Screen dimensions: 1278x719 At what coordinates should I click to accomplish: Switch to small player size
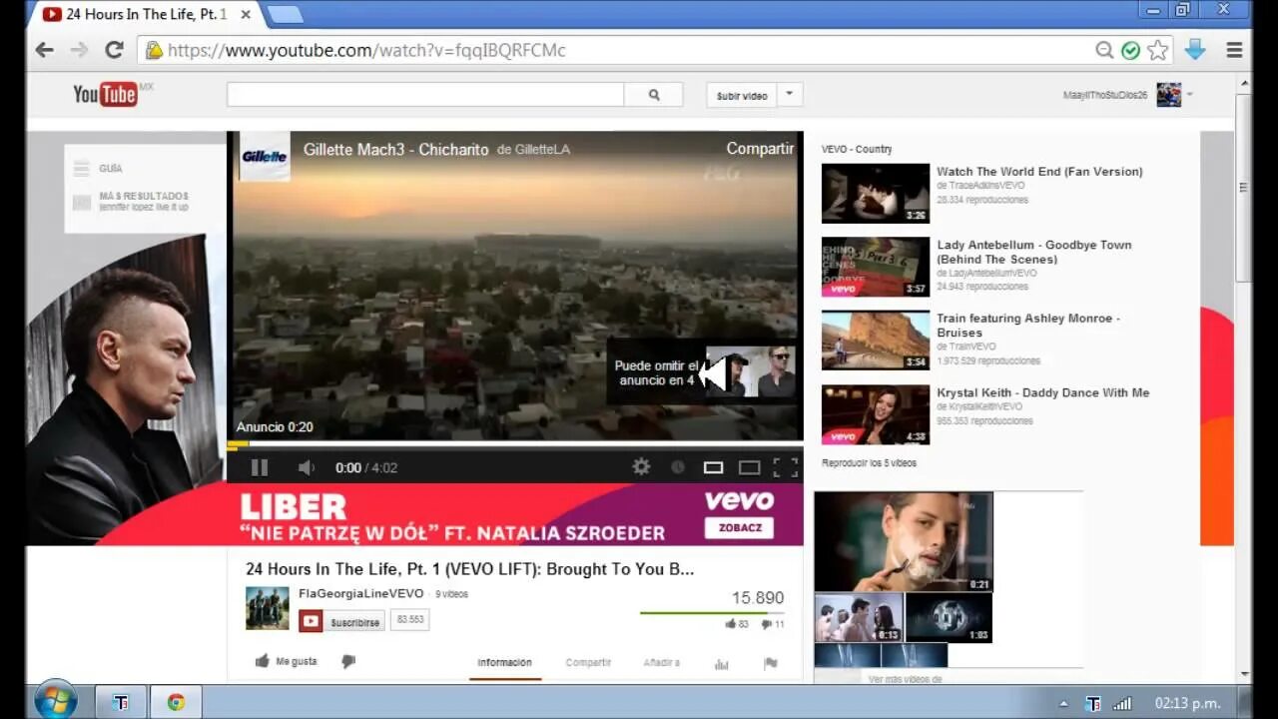pos(713,467)
